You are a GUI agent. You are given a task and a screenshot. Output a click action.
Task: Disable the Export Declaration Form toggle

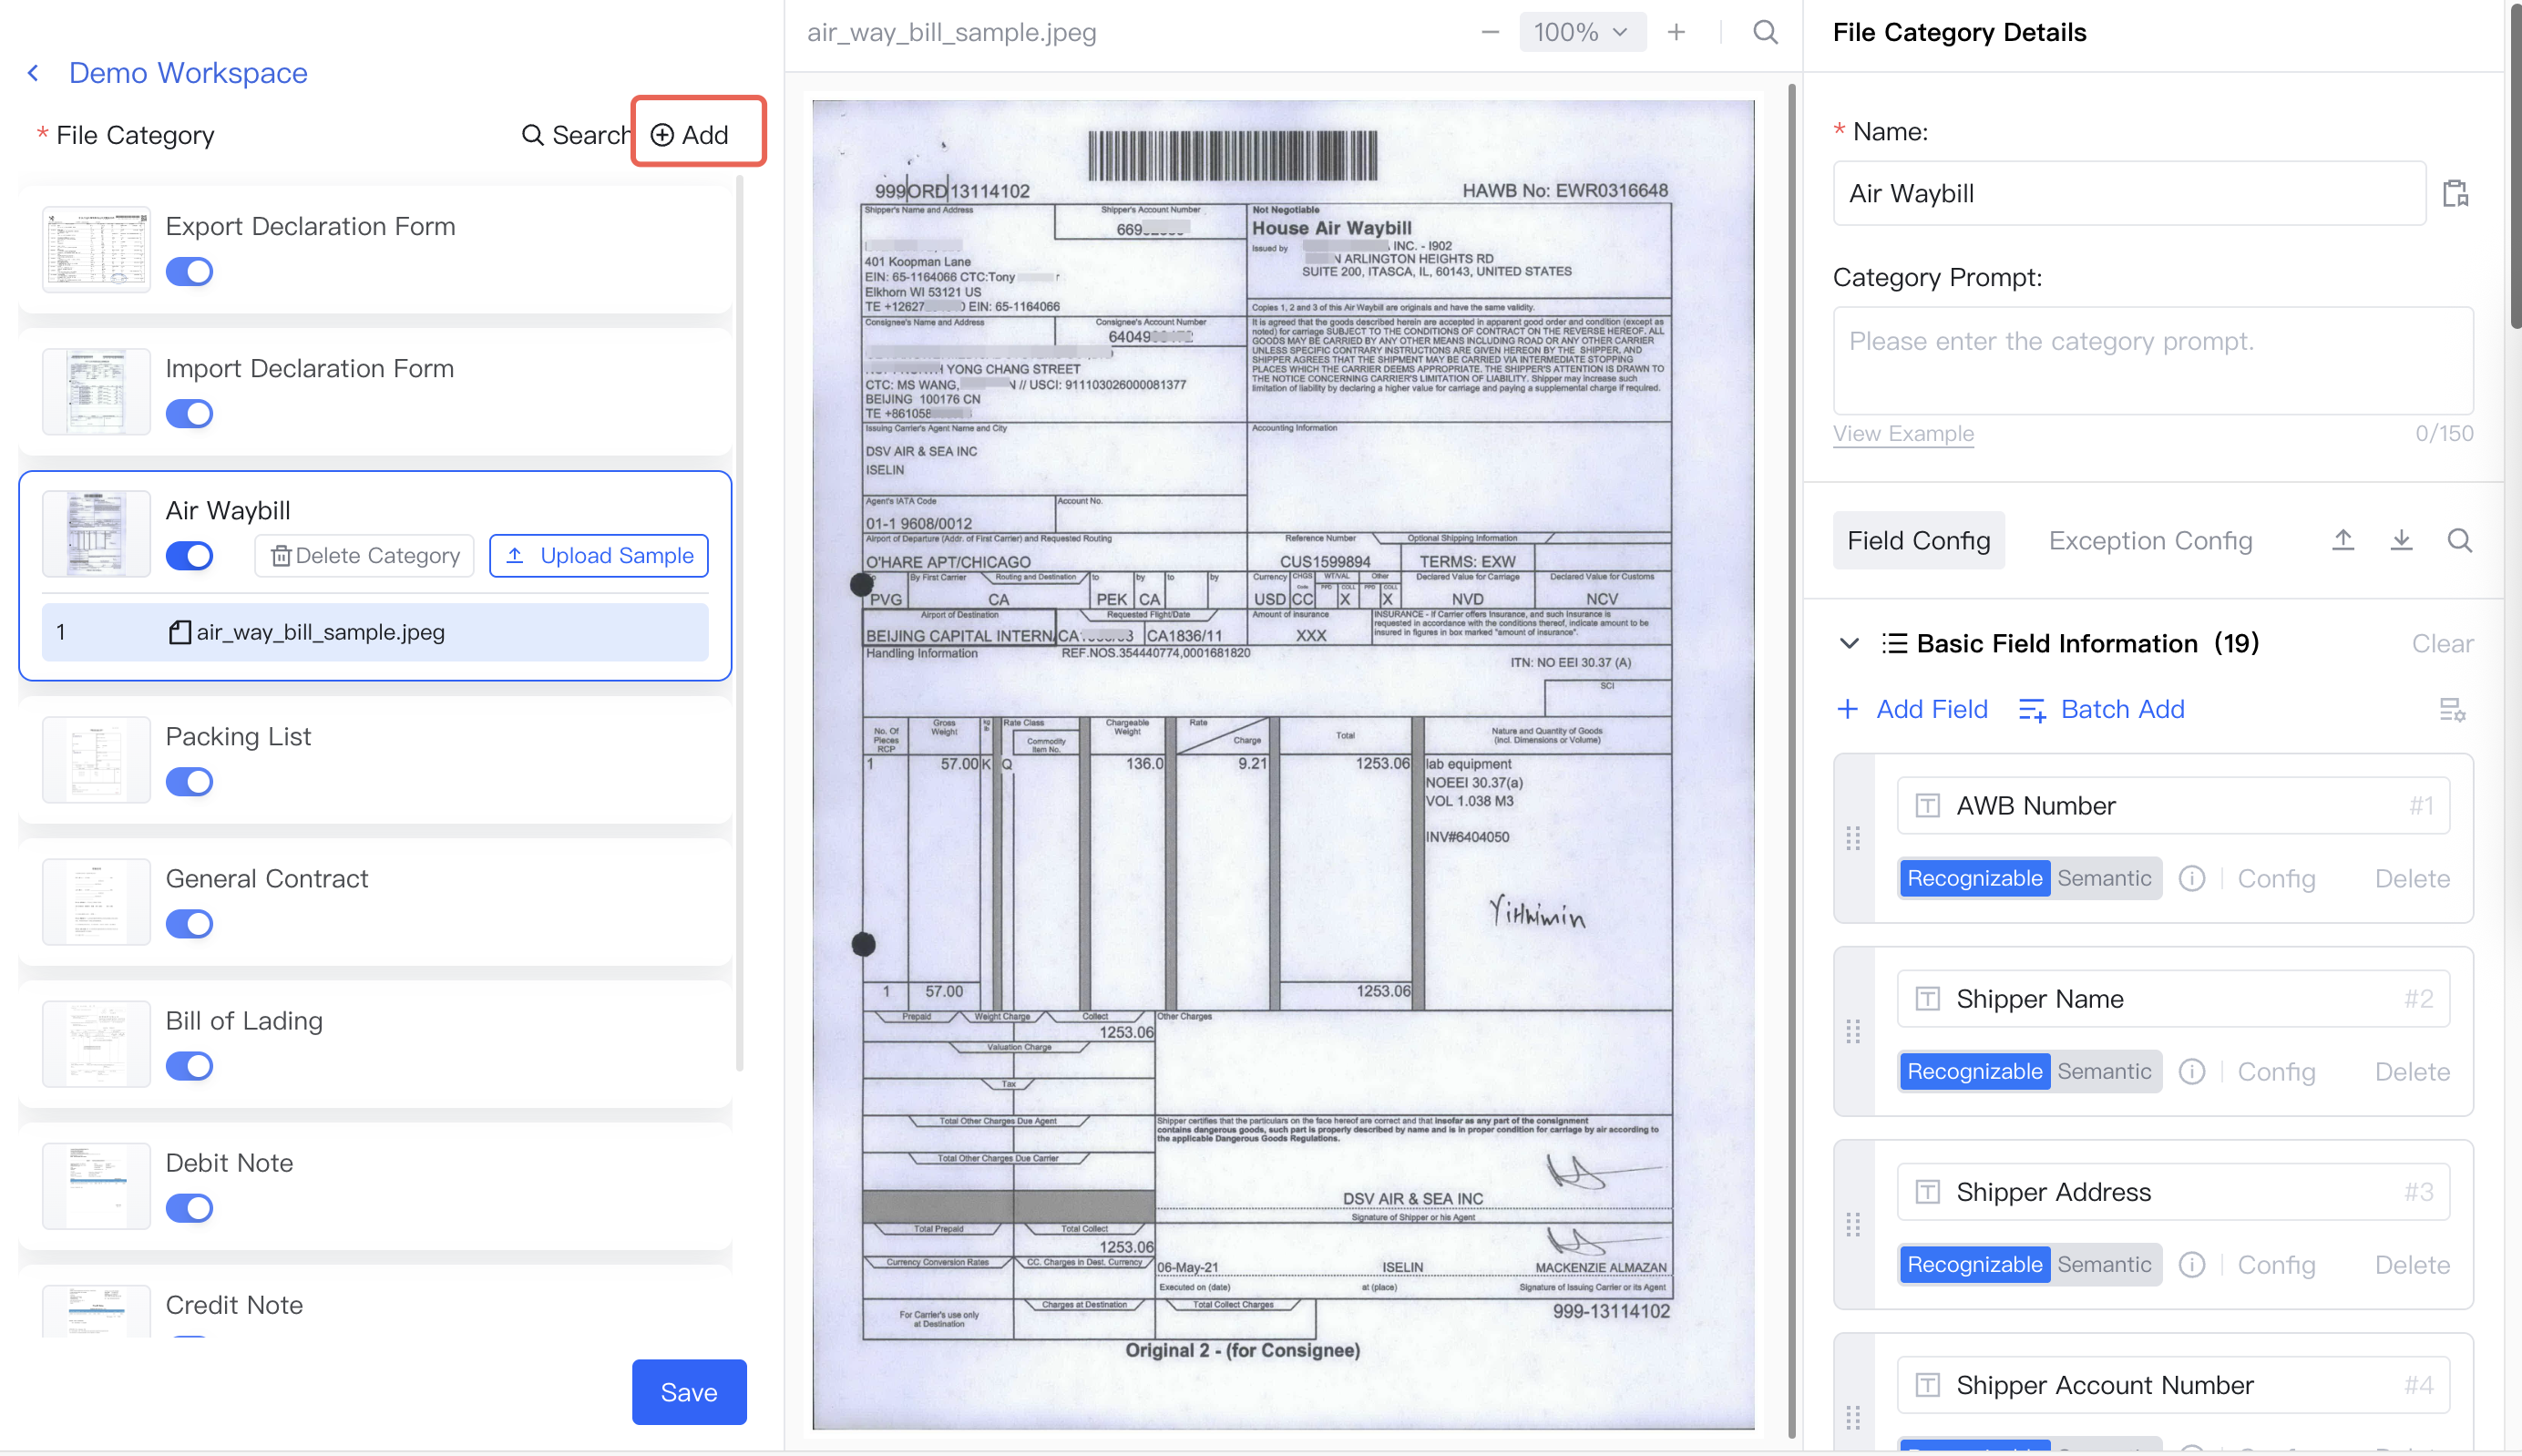pyautogui.click(x=189, y=271)
